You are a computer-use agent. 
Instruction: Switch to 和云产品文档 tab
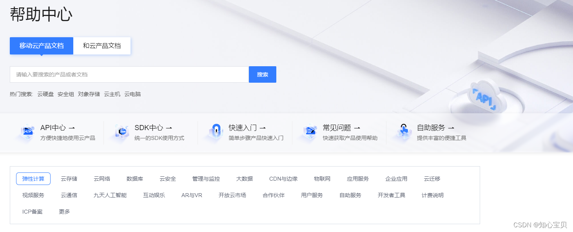[x=102, y=46]
